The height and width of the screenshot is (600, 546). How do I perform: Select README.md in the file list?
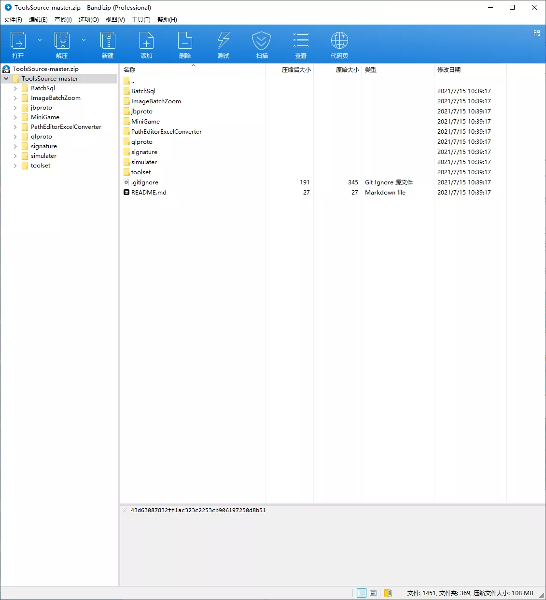pyautogui.click(x=149, y=193)
